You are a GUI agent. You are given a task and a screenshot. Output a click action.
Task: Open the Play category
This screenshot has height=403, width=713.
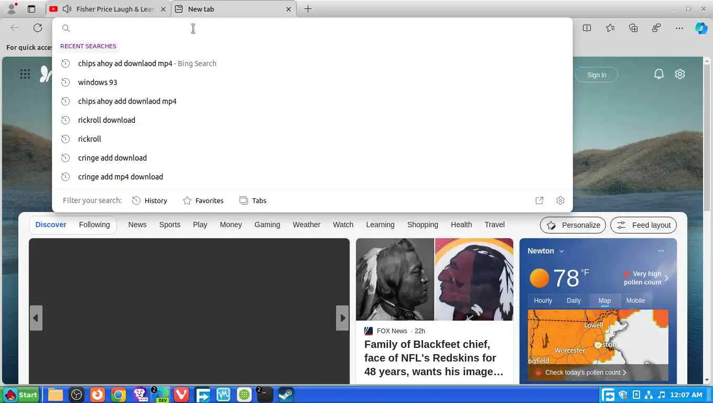click(x=200, y=225)
